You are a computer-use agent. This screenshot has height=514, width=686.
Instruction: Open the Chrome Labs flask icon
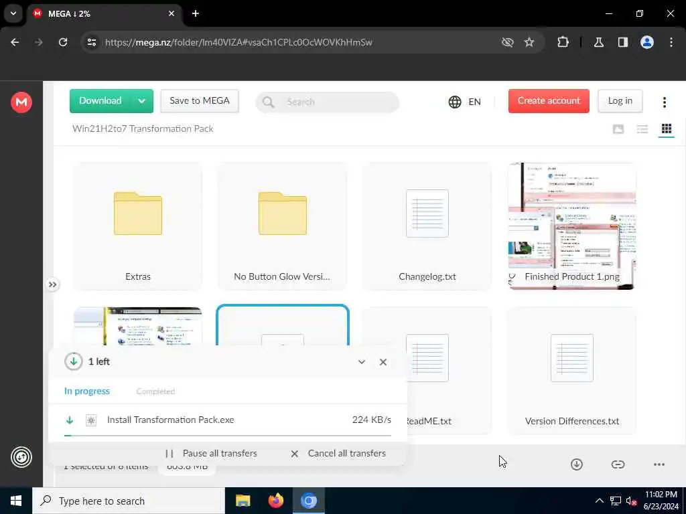click(x=599, y=42)
